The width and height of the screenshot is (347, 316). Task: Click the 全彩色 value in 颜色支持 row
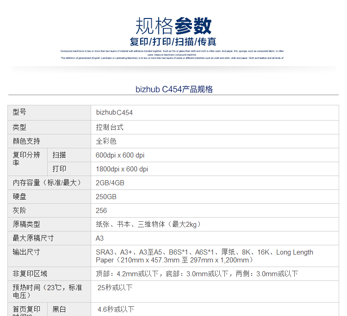pos(106,141)
